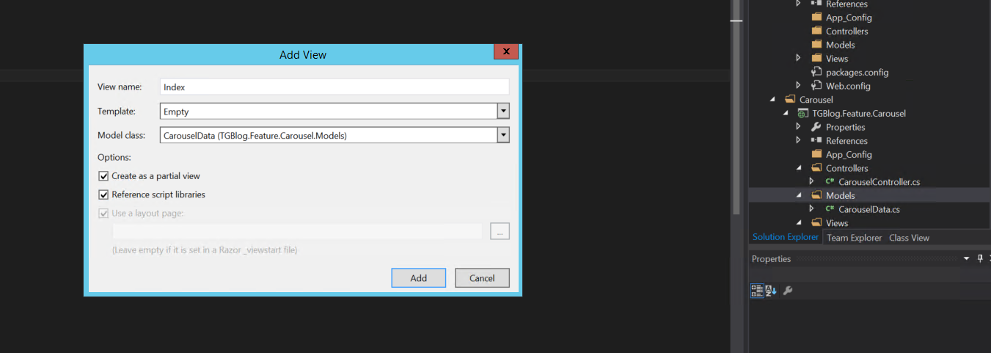
Task: Collapse the Controllers folder containing CarouselController.cs
Action: pyautogui.click(x=799, y=168)
